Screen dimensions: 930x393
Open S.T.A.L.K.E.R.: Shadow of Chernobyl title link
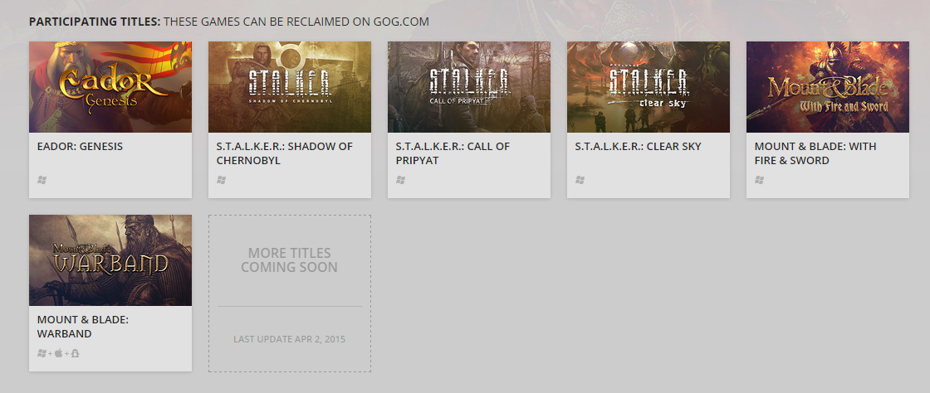click(x=284, y=153)
